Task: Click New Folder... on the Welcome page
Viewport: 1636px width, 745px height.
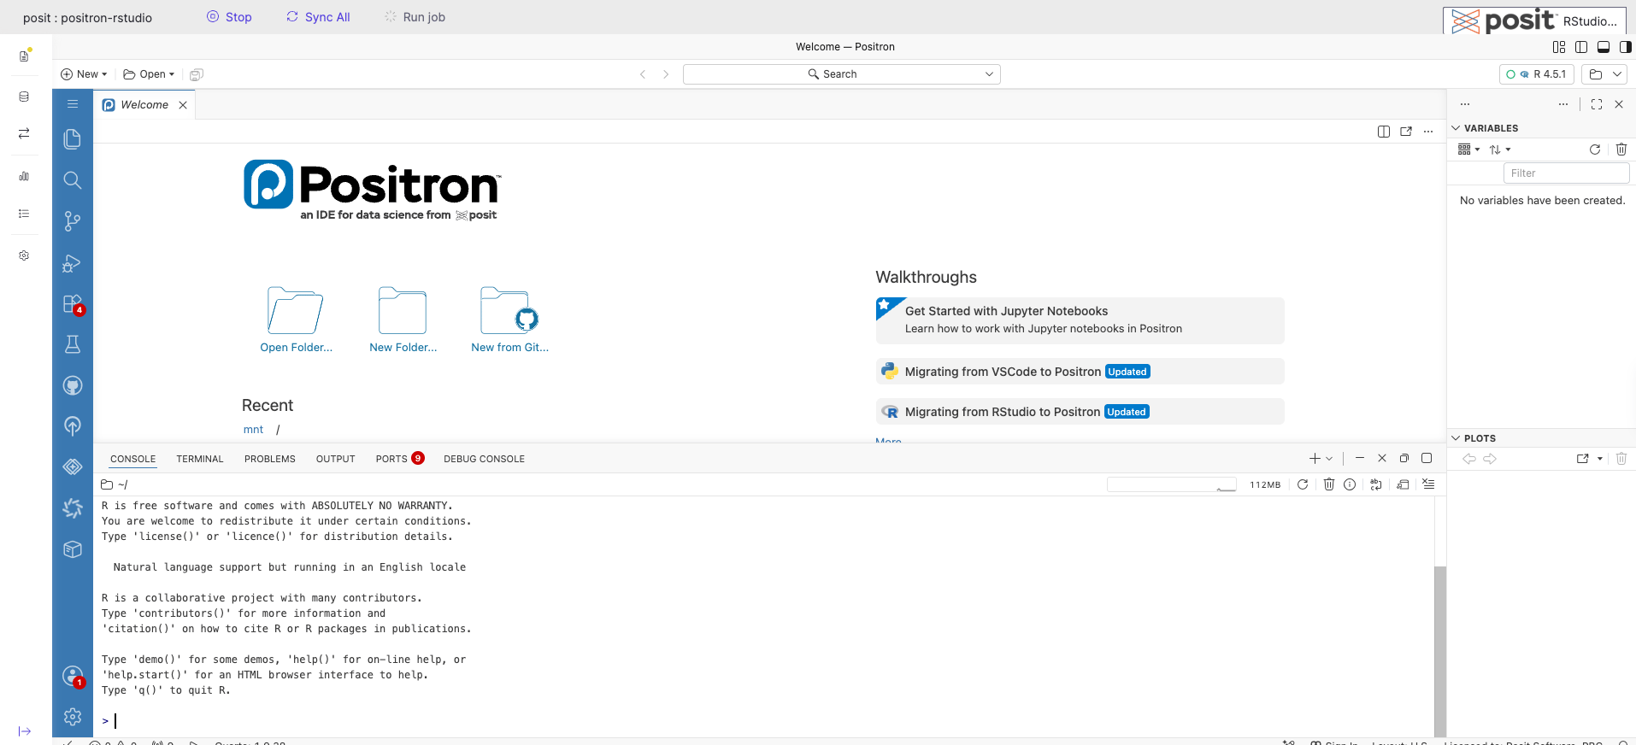Action: pos(403,320)
